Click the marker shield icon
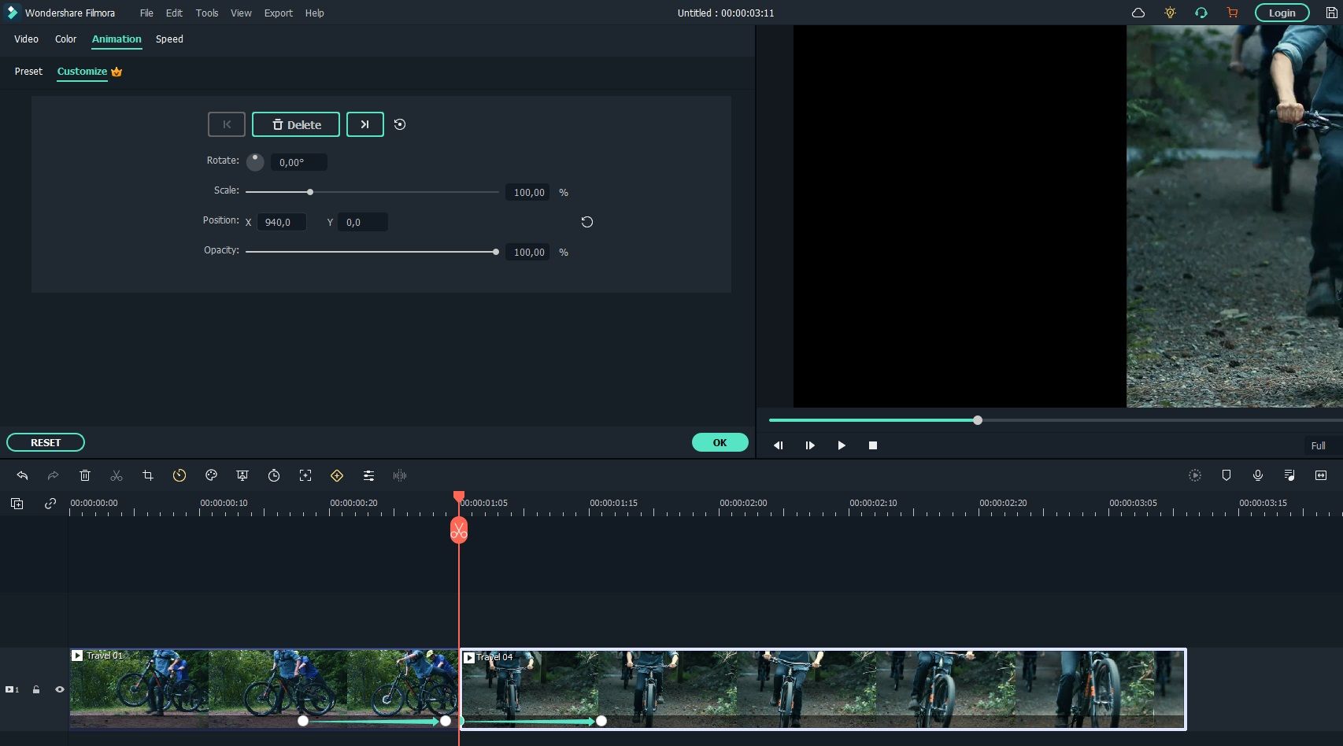 pos(1226,475)
